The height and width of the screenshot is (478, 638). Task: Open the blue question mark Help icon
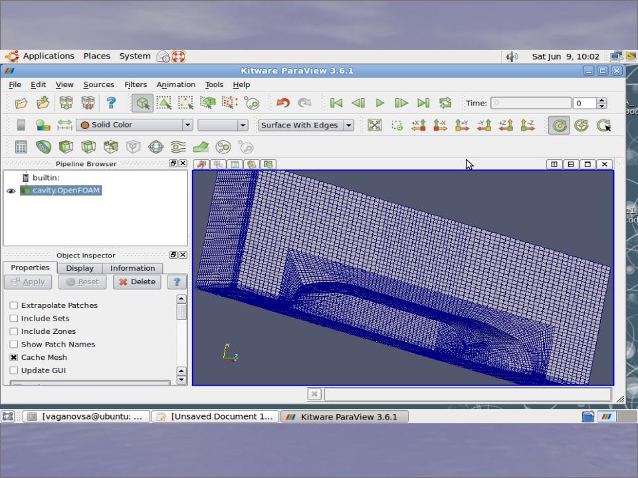[x=111, y=103]
